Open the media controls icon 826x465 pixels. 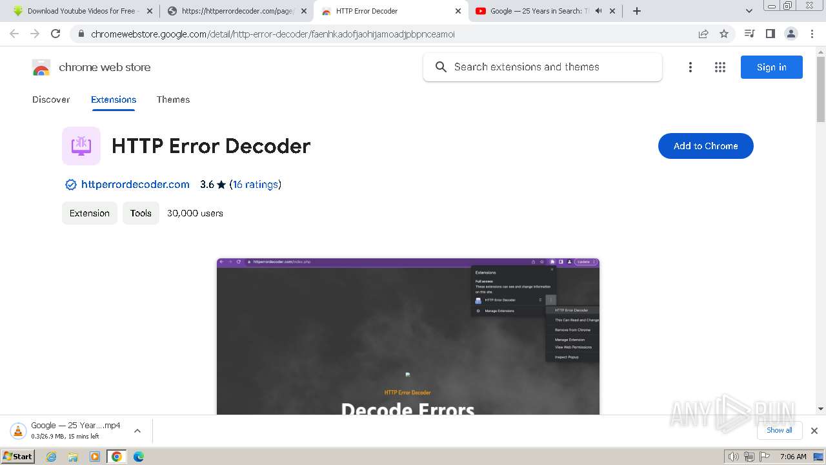(x=749, y=34)
